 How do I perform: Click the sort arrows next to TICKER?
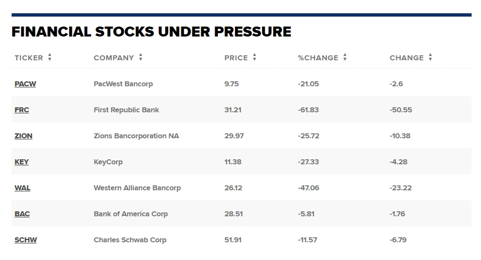point(50,58)
